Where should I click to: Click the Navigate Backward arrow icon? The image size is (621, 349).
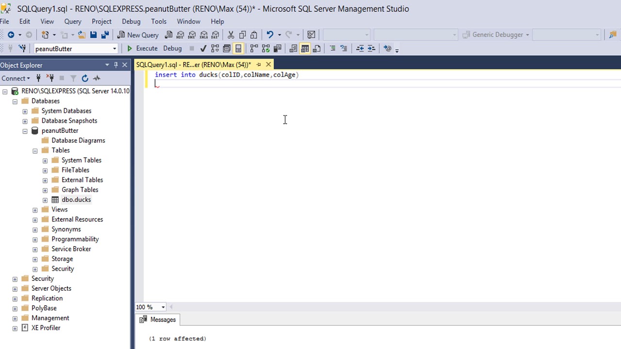point(11,34)
